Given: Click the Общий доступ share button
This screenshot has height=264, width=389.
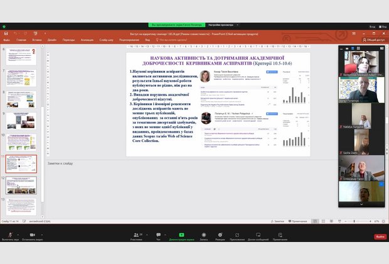Looking at the screenshot, I should coord(373,40).
